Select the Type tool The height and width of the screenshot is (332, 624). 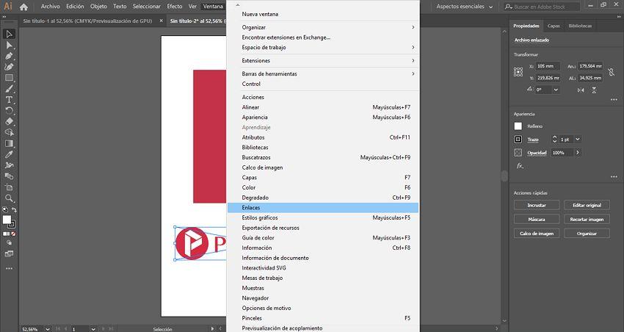click(9, 100)
